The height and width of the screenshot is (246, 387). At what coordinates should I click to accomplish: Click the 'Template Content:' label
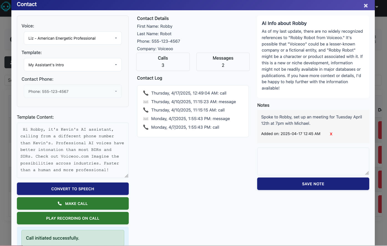[x=35, y=117]
